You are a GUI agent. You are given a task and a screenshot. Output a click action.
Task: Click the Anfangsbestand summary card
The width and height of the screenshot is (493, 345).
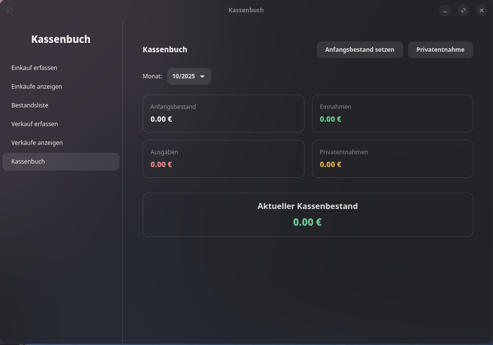pyautogui.click(x=223, y=113)
